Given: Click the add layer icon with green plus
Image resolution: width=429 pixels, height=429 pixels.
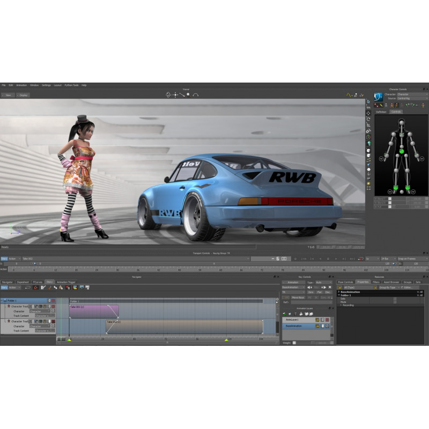Looking at the screenshot, I should coord(285,314).
